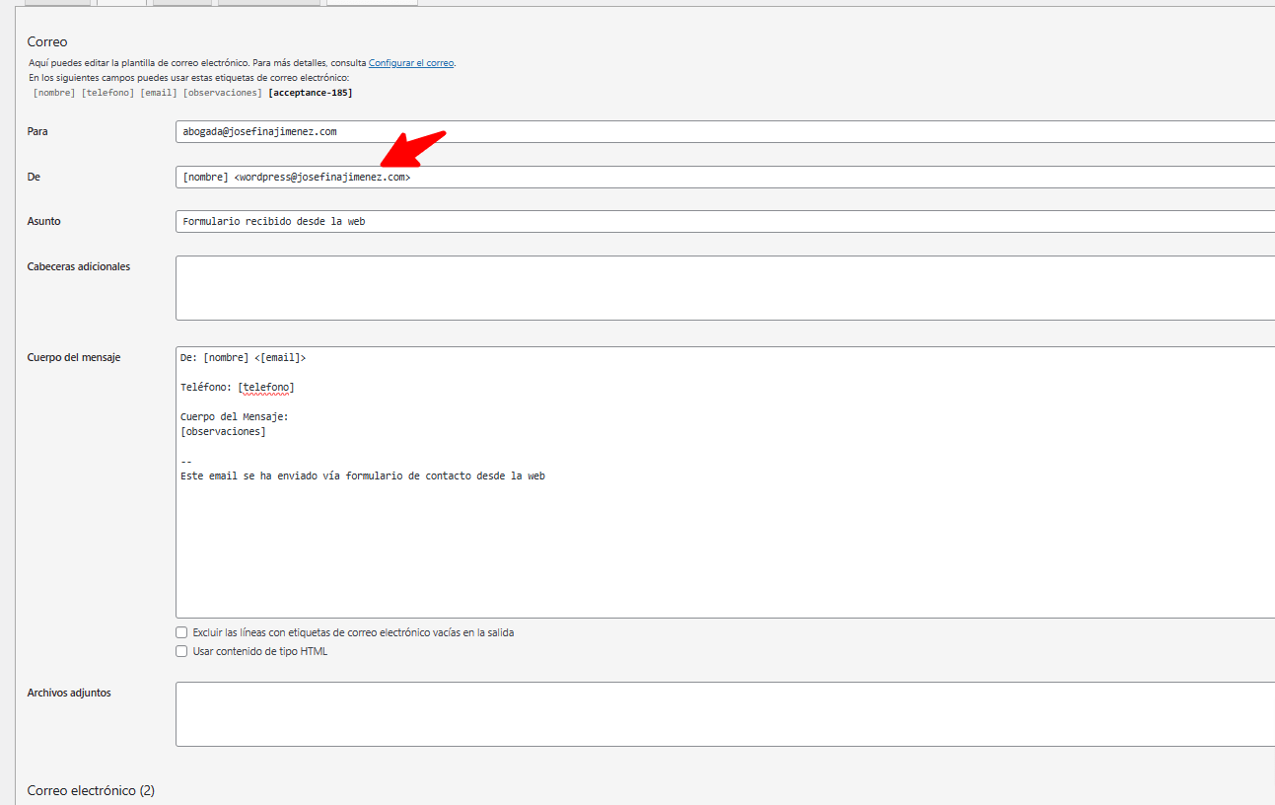This screenshot has width=1275, height=805.
Task: Select the [acceptance-185] mail tag
Action: pos(311,93)
